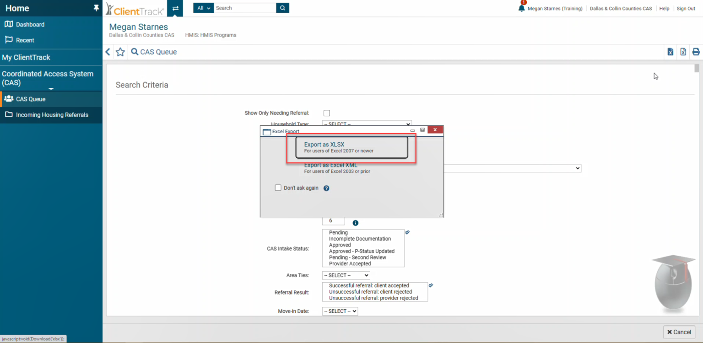Click the Cancel button at bottom right

click(679, 332)
